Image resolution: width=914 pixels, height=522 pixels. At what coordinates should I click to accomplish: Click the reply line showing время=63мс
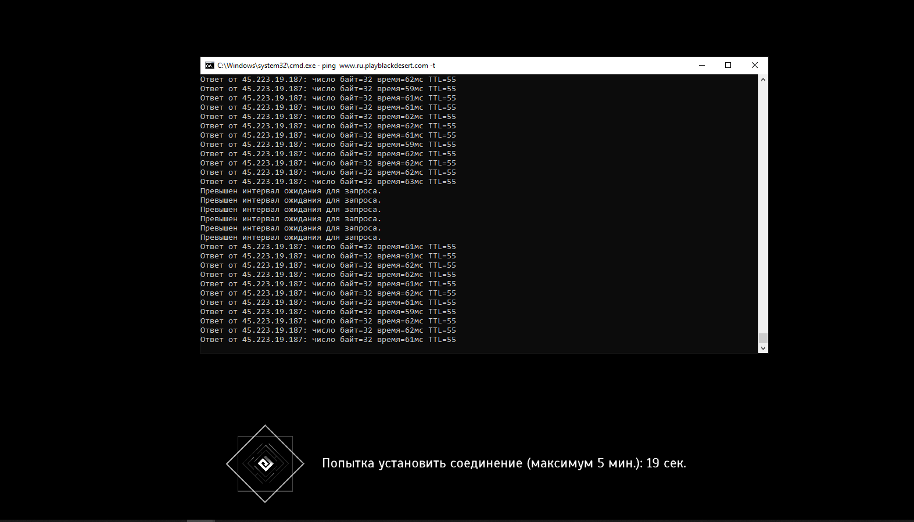(328, 182)
